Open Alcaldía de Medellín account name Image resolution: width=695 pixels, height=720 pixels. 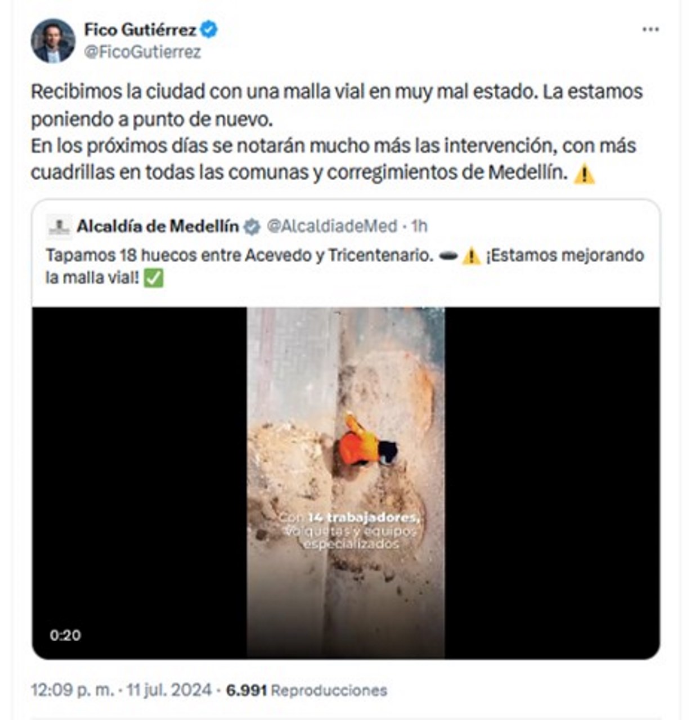click(158, 226)
